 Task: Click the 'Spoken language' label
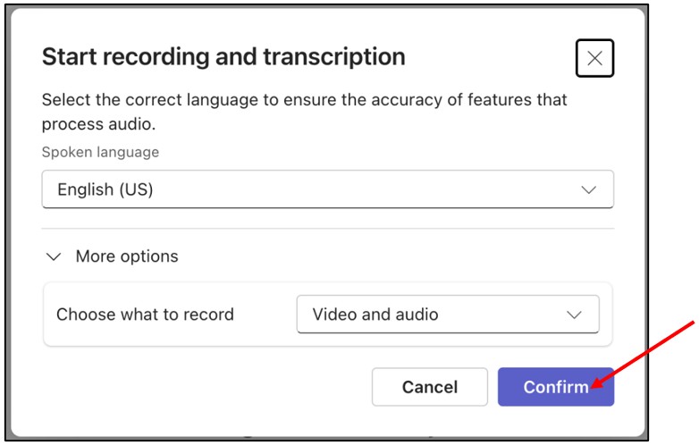tap(100, 152)
